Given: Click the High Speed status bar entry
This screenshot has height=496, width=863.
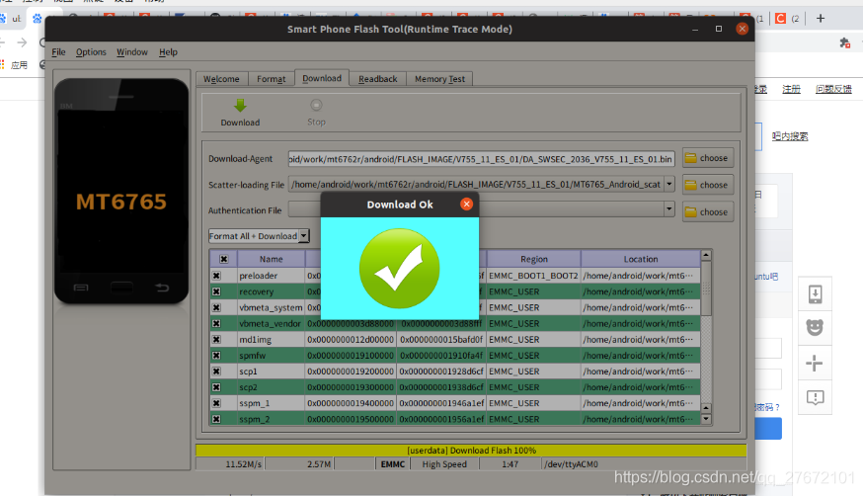Looking at the screenshot, I should pyautogui.click(x=444, y=464).
